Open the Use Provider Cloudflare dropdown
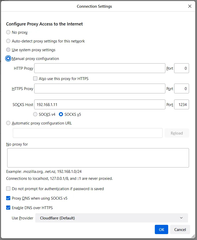Screen dimensions: 197x240 (111, 218)
